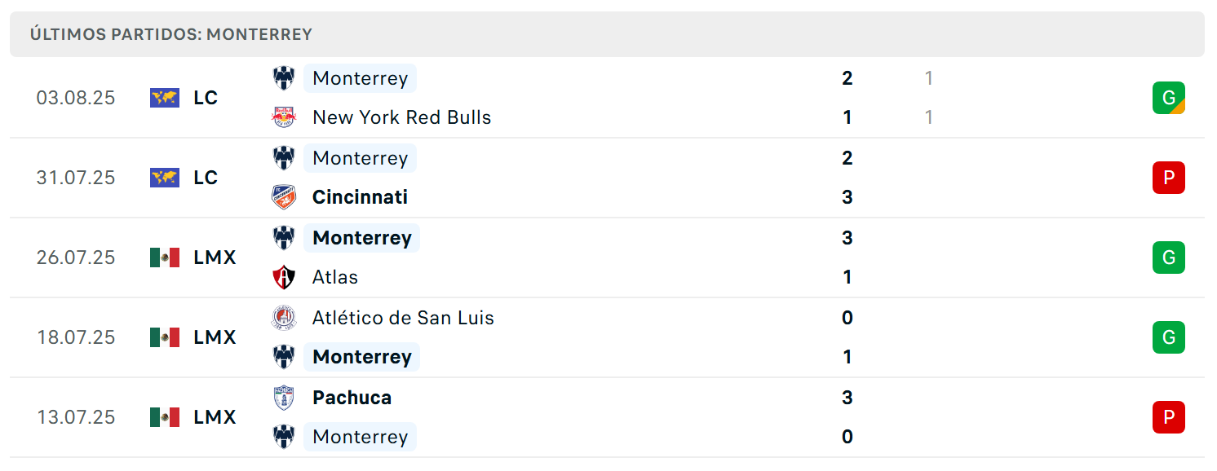The image size is (1217, 471).
Task: Click the red P badge for Pachuca match
Action: (1169, 417)
